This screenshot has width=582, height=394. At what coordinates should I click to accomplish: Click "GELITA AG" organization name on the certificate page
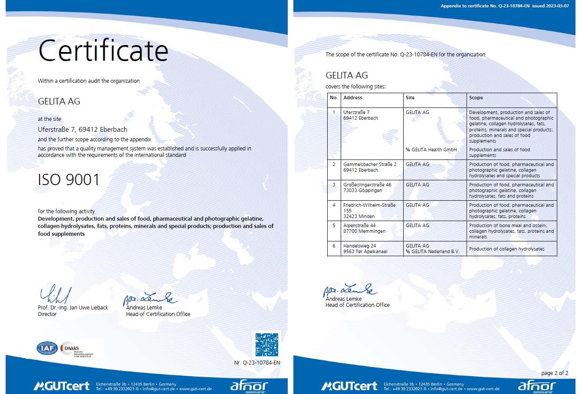59,101
